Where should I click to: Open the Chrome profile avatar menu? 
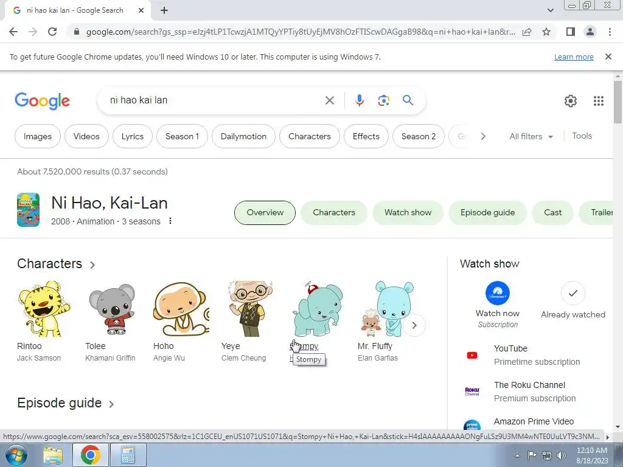[590, 32]
